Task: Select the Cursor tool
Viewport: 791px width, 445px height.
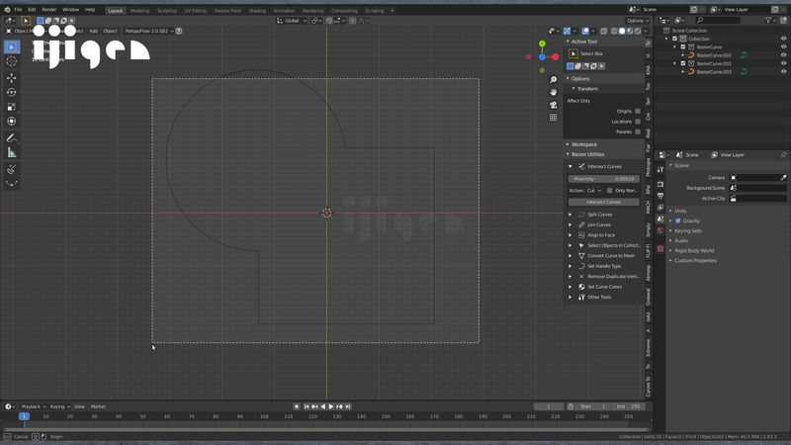Action: pyautogui.click(x=12, y=61)
